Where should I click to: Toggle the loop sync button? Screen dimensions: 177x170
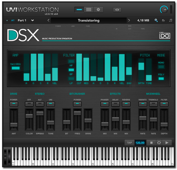click(x=159, y=143)
